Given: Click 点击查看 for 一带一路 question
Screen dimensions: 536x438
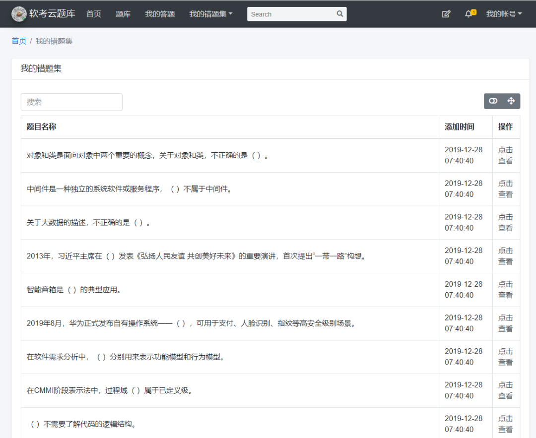Looking at the screenshot, I should click(x=505, y=256).
